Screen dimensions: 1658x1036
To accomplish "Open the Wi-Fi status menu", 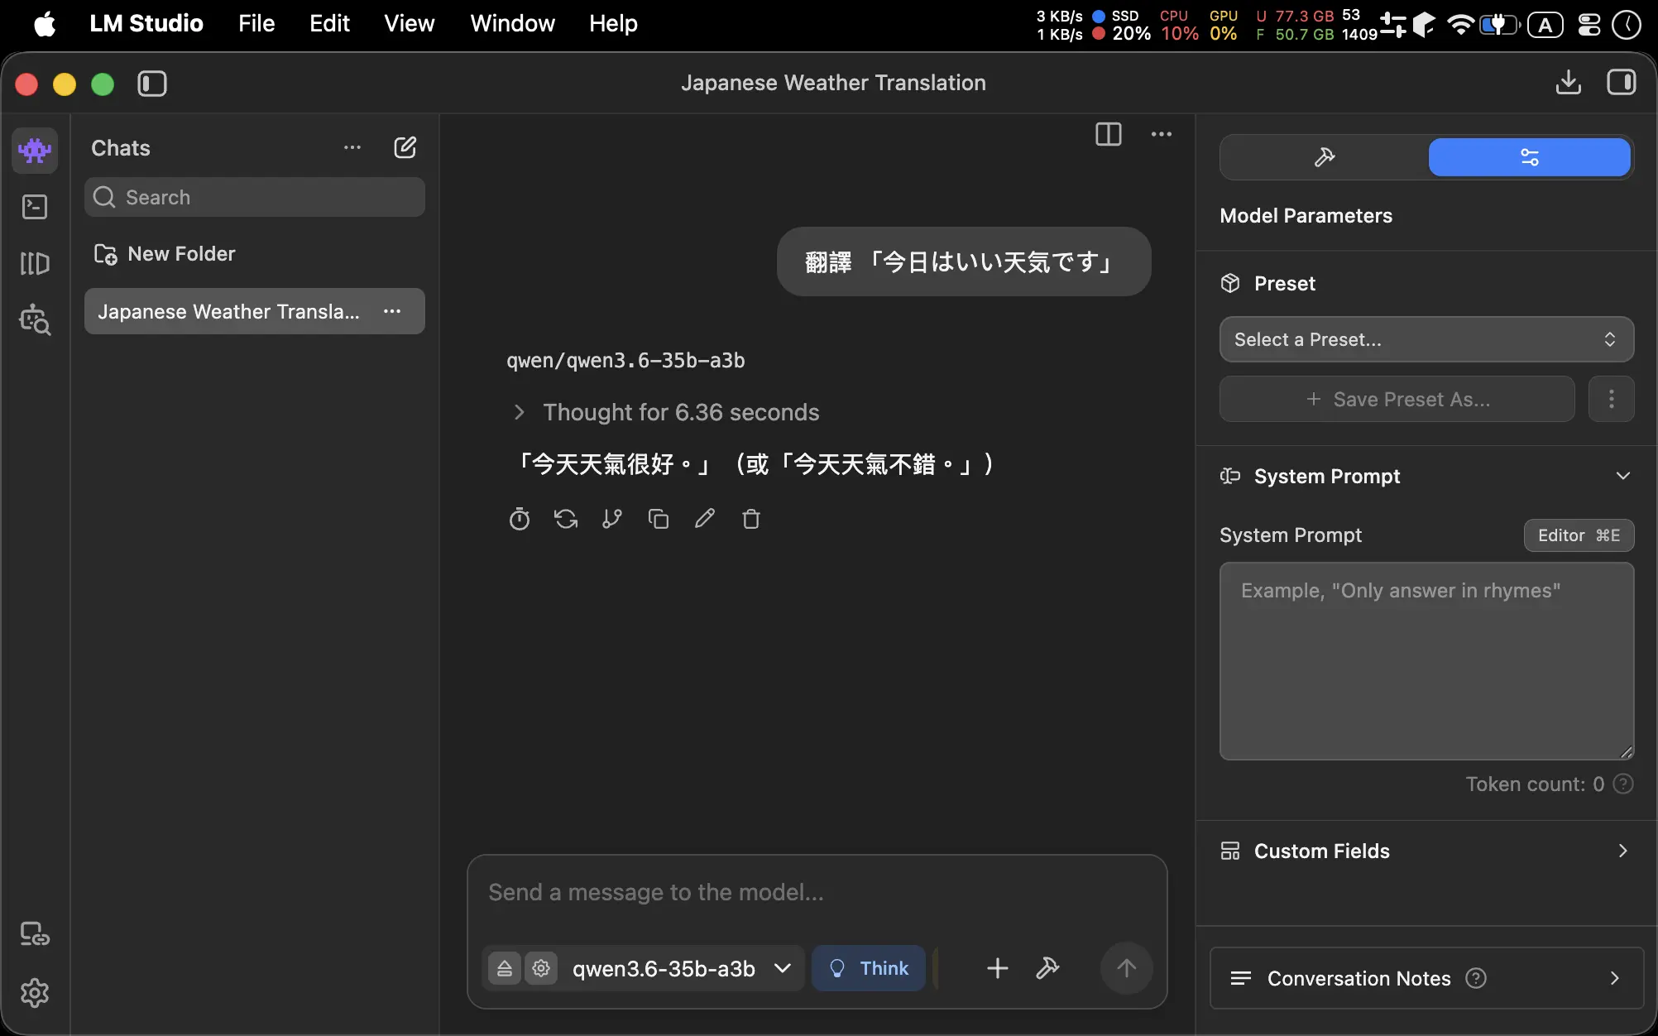I will click(x=1461, y=25).
